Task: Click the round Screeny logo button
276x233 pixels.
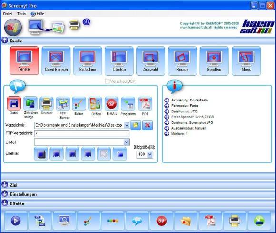Action: coord(13,27)
